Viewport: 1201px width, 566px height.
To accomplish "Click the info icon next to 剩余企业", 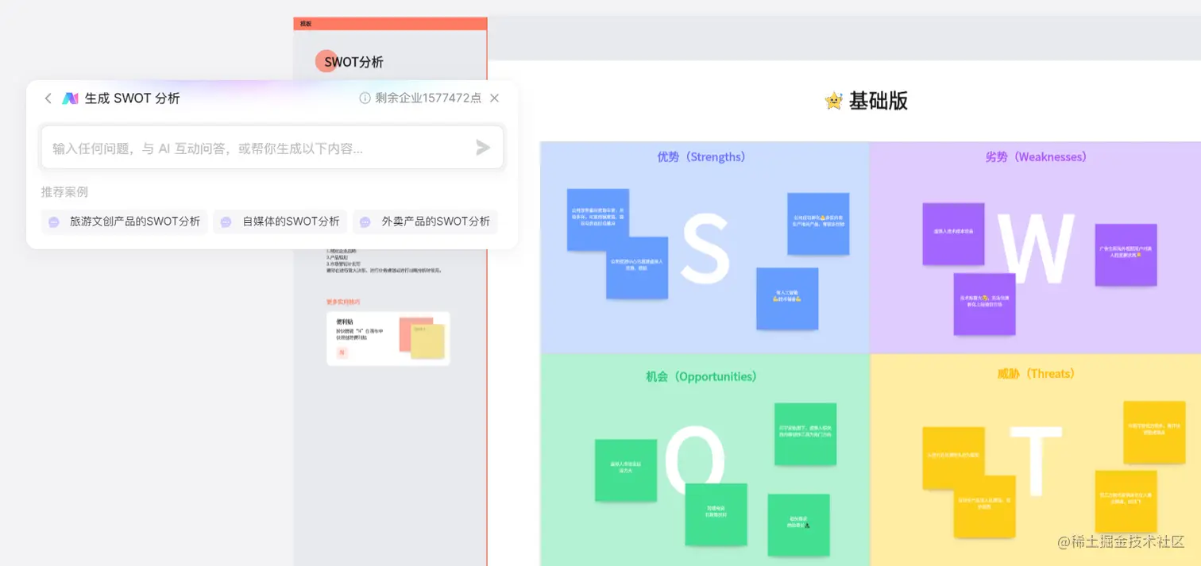I will coord(365,98).
